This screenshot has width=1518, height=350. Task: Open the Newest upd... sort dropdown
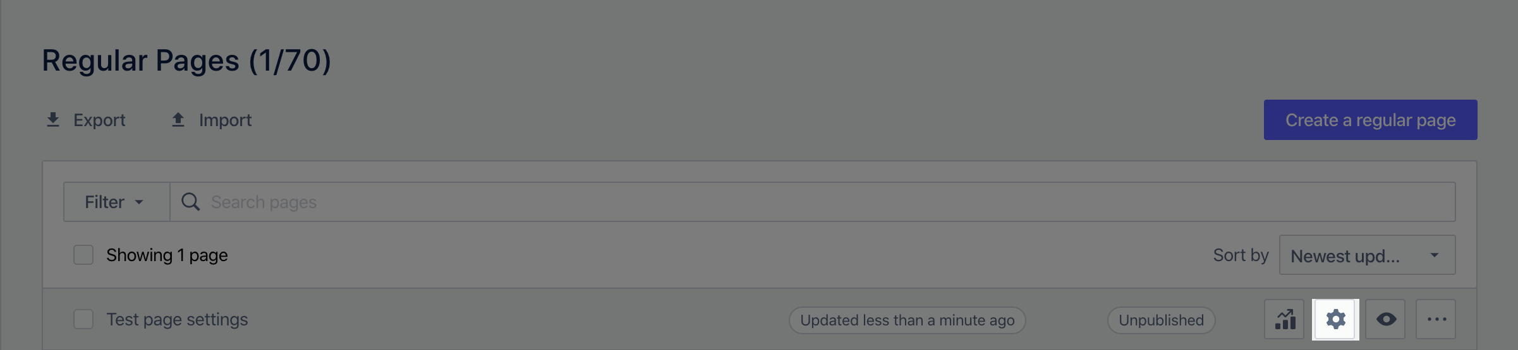[x=1367, y=255]
